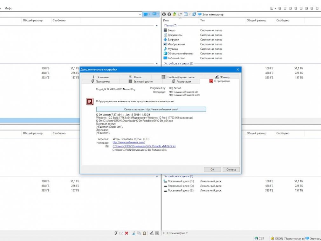
Task: Select the О программе tab
Action: (220, 81)
